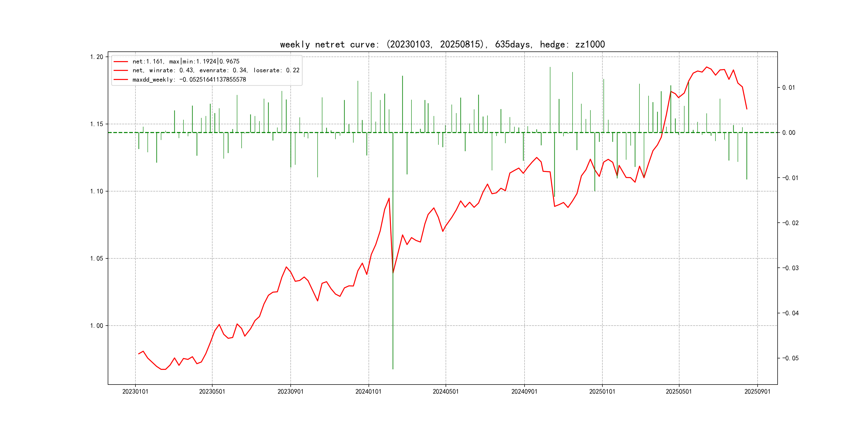Screen dimensions: 864x432
Task: Click the 20230901 x-axis date label
Action: click(x=290, y=391)
